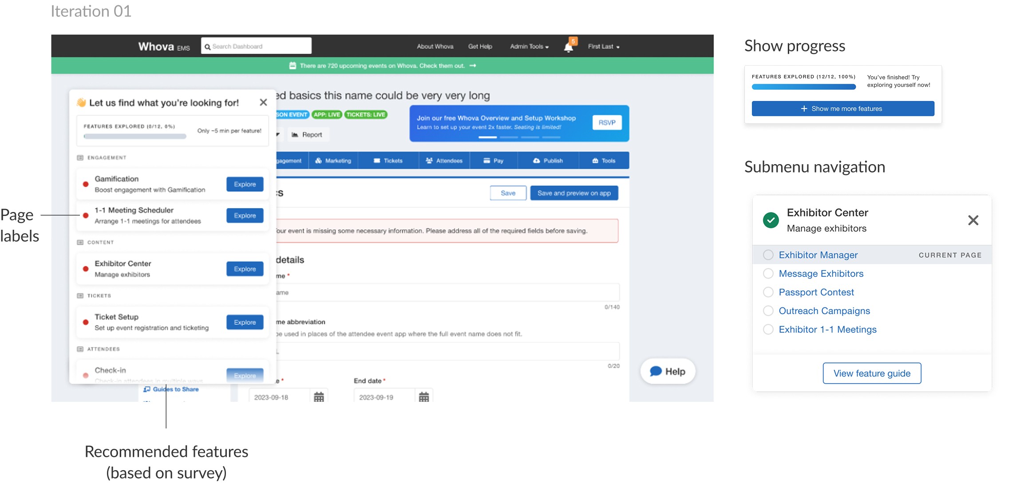Switch to the Marketing tab

[333, 161]
